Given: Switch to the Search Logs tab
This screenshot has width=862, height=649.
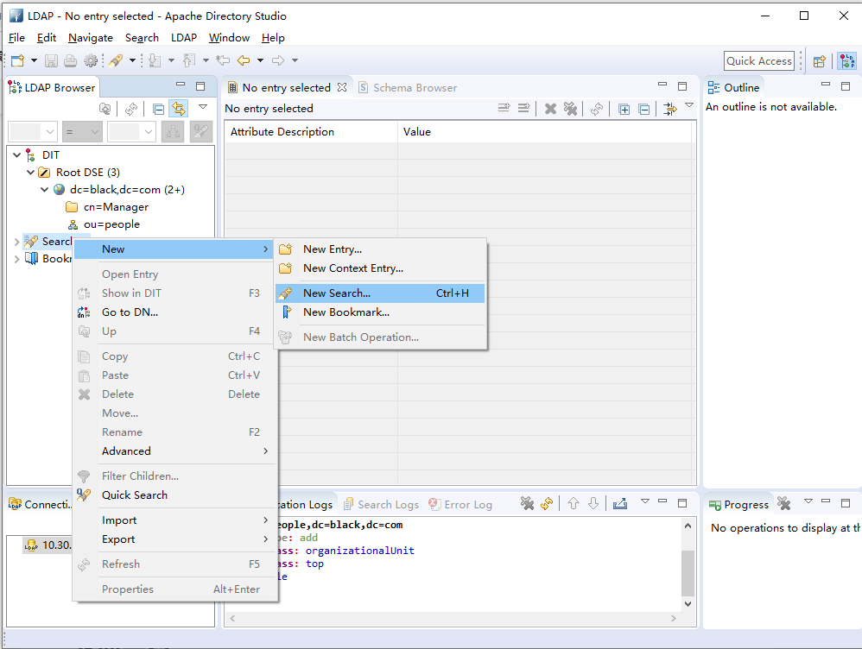Looking at the screenshot, I should pos(381,505).
